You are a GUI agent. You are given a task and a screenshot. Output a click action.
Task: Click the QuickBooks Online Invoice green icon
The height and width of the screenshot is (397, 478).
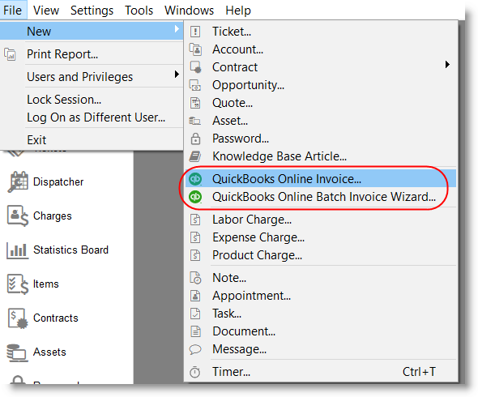coord(195,179)
